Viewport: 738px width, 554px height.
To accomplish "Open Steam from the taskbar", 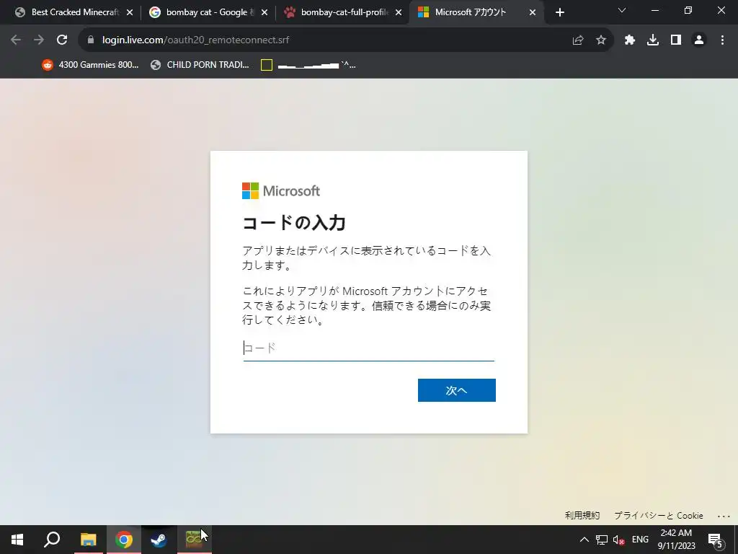I will [x=159, y=540].
